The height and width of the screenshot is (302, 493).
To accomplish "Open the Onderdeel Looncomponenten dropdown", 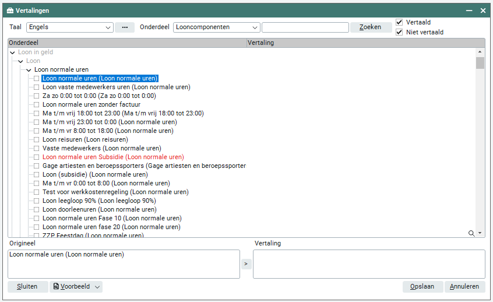I will 255,27.
